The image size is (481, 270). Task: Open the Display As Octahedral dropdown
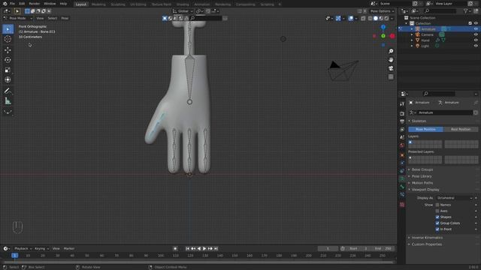(x=454, y=198)
